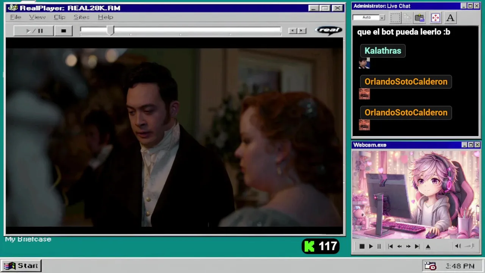
Task: Open the File menu in RealPlayer
Action: point(16,17)
